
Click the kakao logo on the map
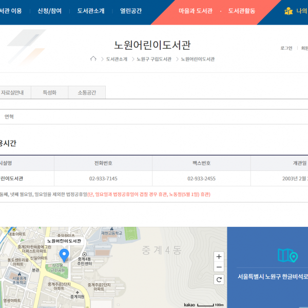(x=189, y=305)
